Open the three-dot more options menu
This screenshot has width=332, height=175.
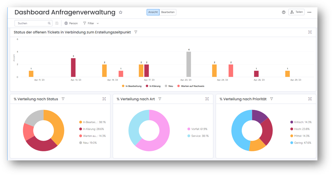(x=309, y=12)
